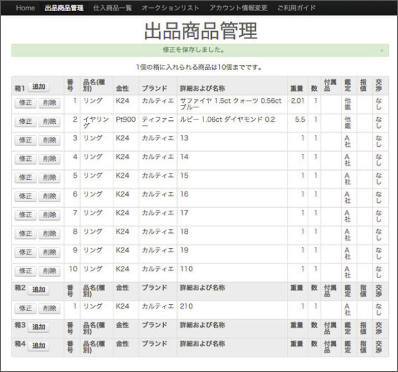The height and width of the screenshot is (372, 398).
Task: Click 削除 for the イヤリング Pt900 row
Action: (x=49, y=122)
